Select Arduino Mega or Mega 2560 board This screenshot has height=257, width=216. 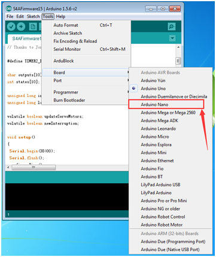(x=168, y=113)
